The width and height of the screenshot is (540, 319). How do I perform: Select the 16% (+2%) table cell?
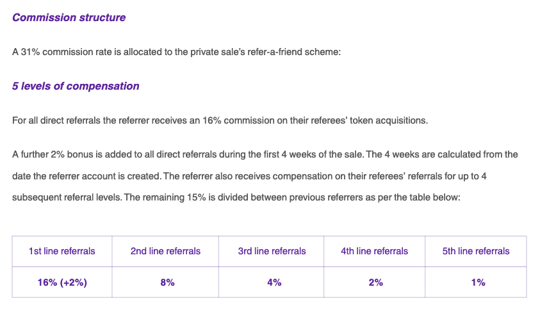click(62, 282)
